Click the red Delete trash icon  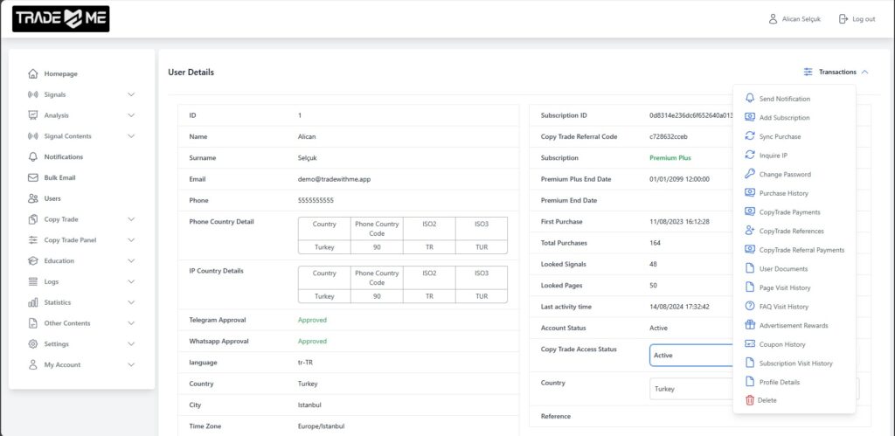[749, 400]
